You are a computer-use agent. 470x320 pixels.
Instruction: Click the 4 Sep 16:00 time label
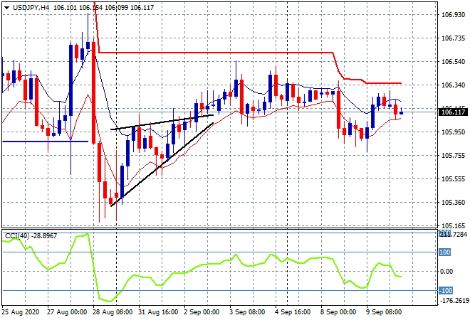(x=293, y=312)
